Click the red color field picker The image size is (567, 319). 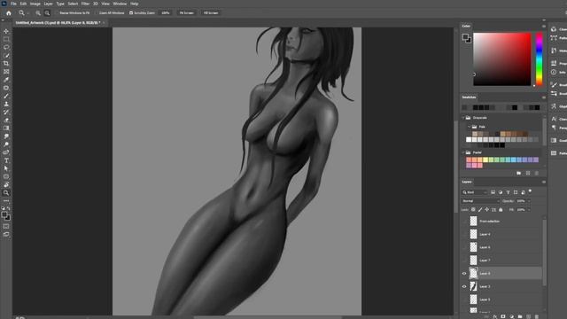coord(502,59)
